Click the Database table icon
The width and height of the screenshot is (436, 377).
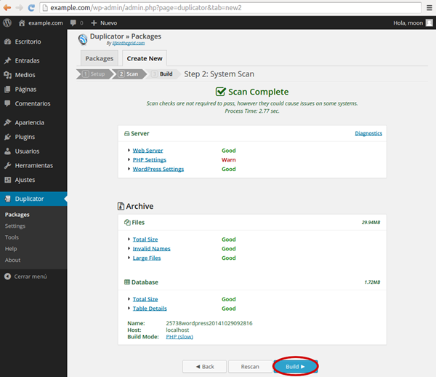coord(127,282)
